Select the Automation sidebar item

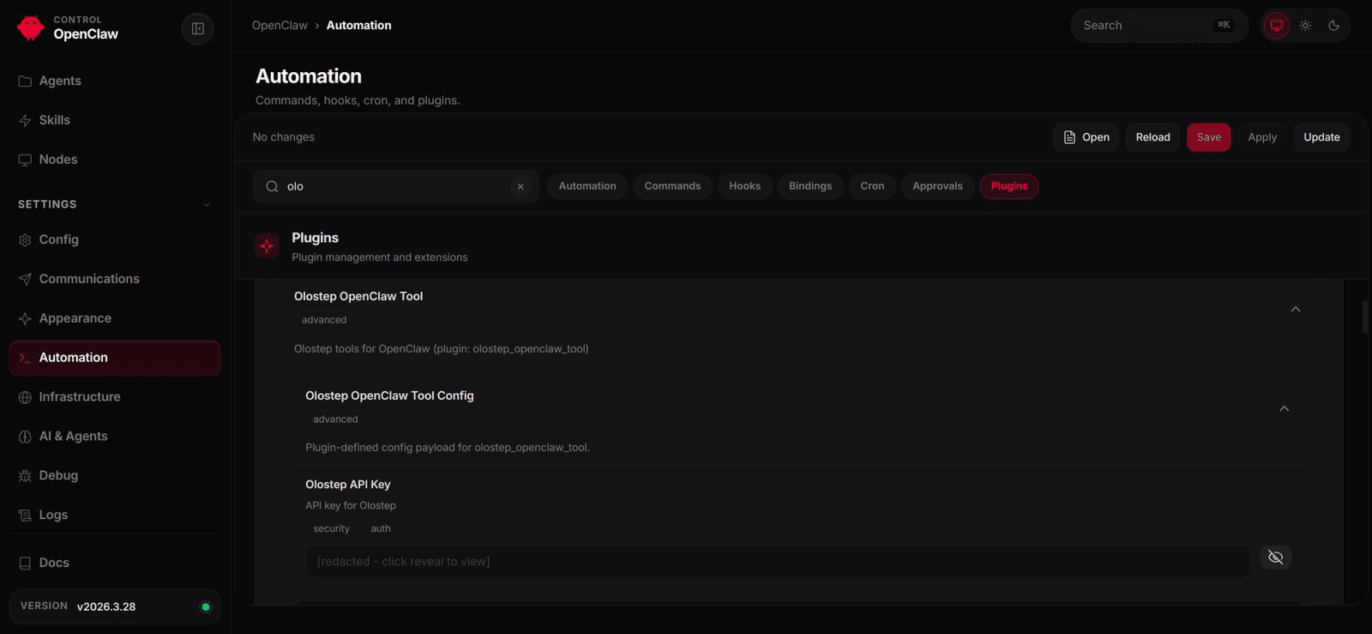(x=115, y=358)
